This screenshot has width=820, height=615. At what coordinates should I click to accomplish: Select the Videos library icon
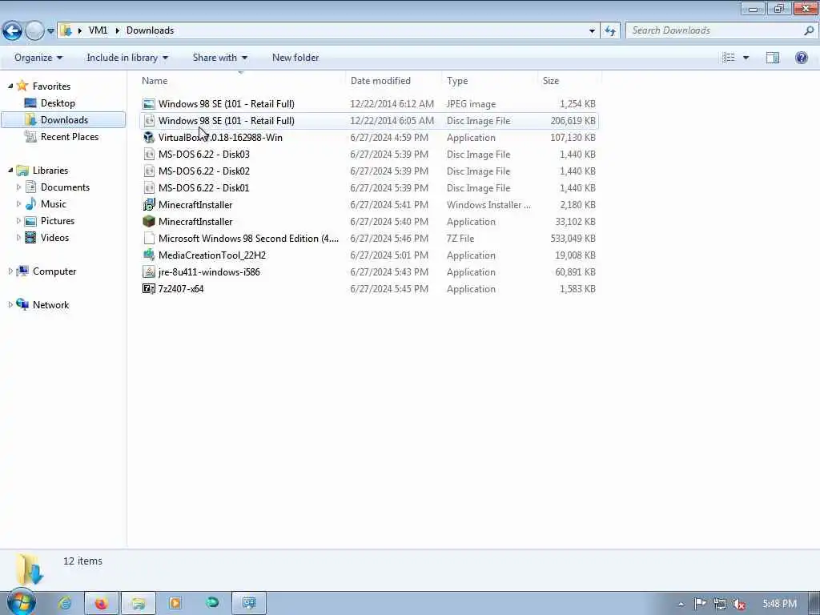[x=31, y=237]
